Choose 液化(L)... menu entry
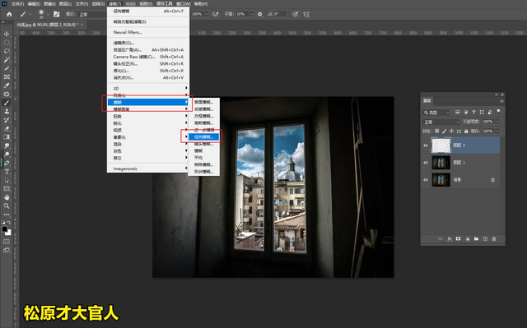Image resolution: width=527 pixels, height=328 pixels. click(x=148, y=71)
